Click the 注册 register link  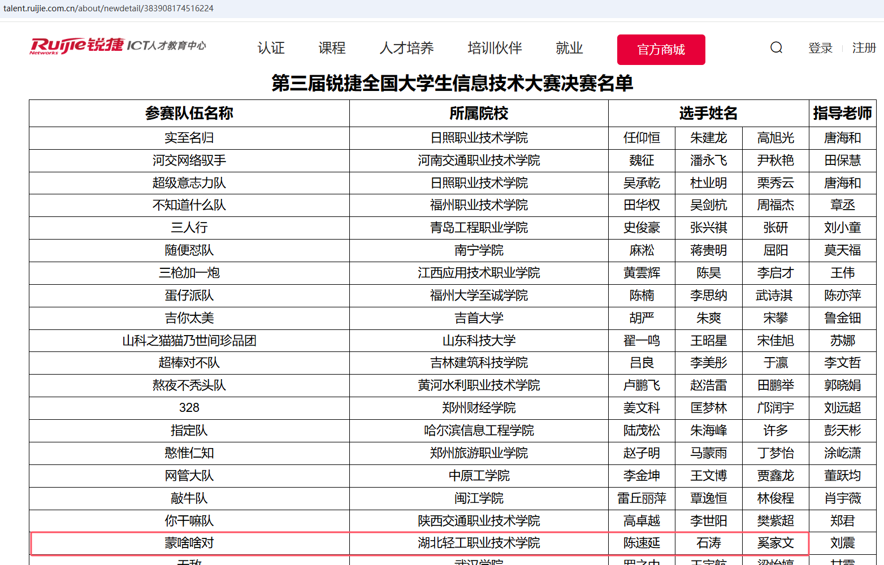864,48
